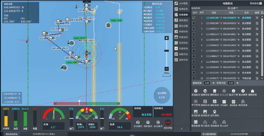
Task: Click the waypoint list scroll-up arrow
Action: (x=262, y=17)
